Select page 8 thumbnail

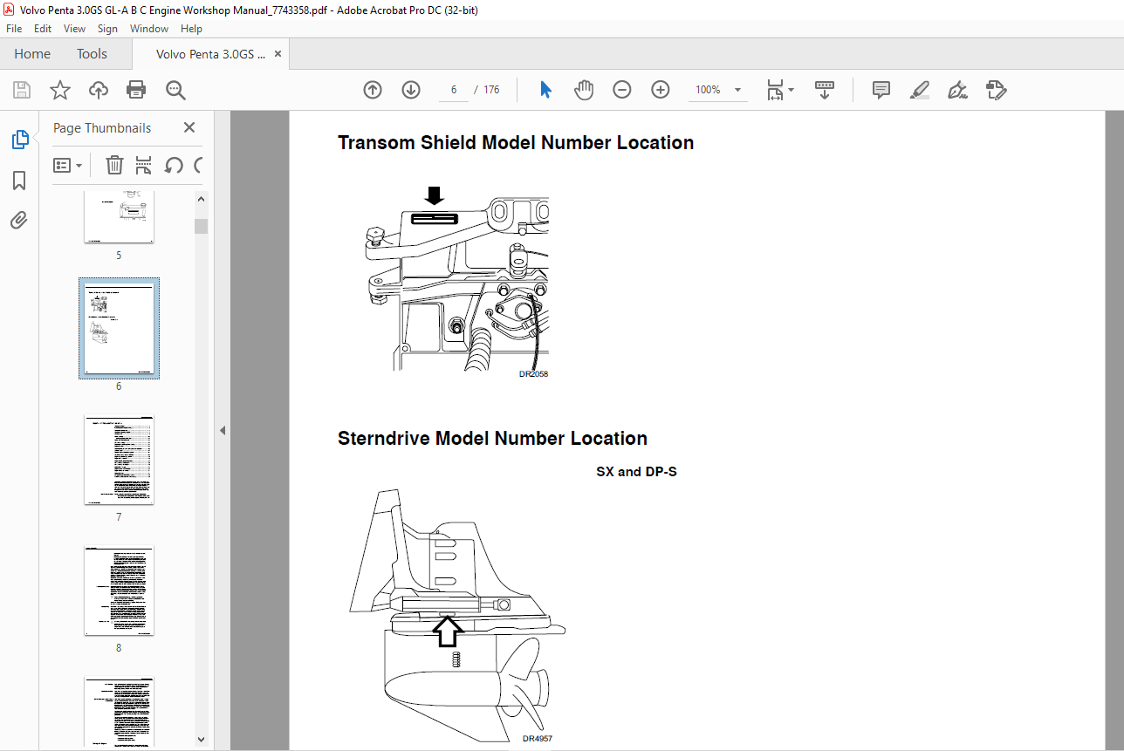coord(119,591)
